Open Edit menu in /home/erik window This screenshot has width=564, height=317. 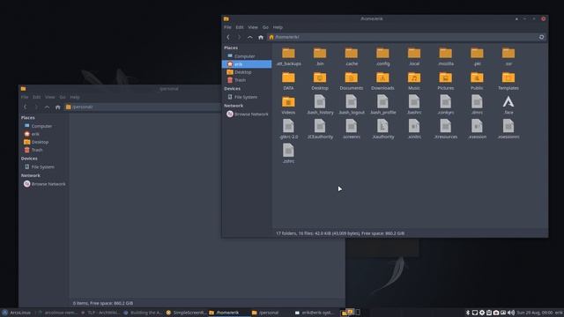240,27
